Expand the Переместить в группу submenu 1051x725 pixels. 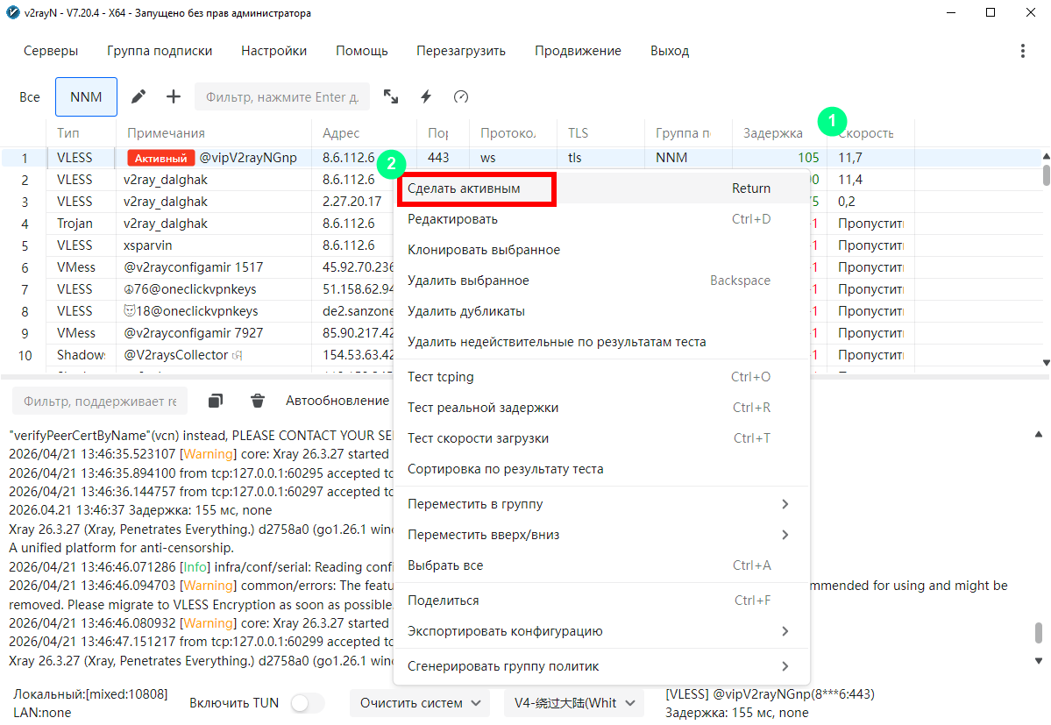(x=600, y=504)
